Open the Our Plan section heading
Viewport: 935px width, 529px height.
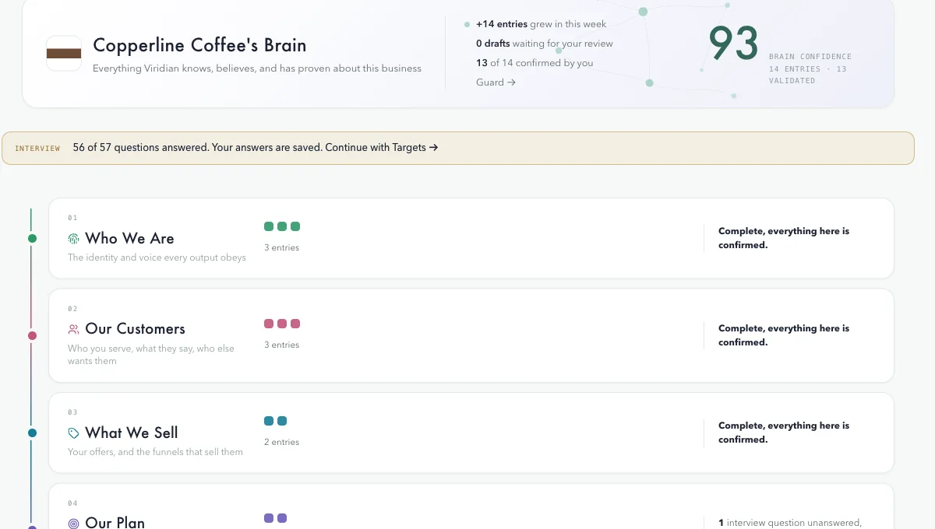[x=115, y=523]
